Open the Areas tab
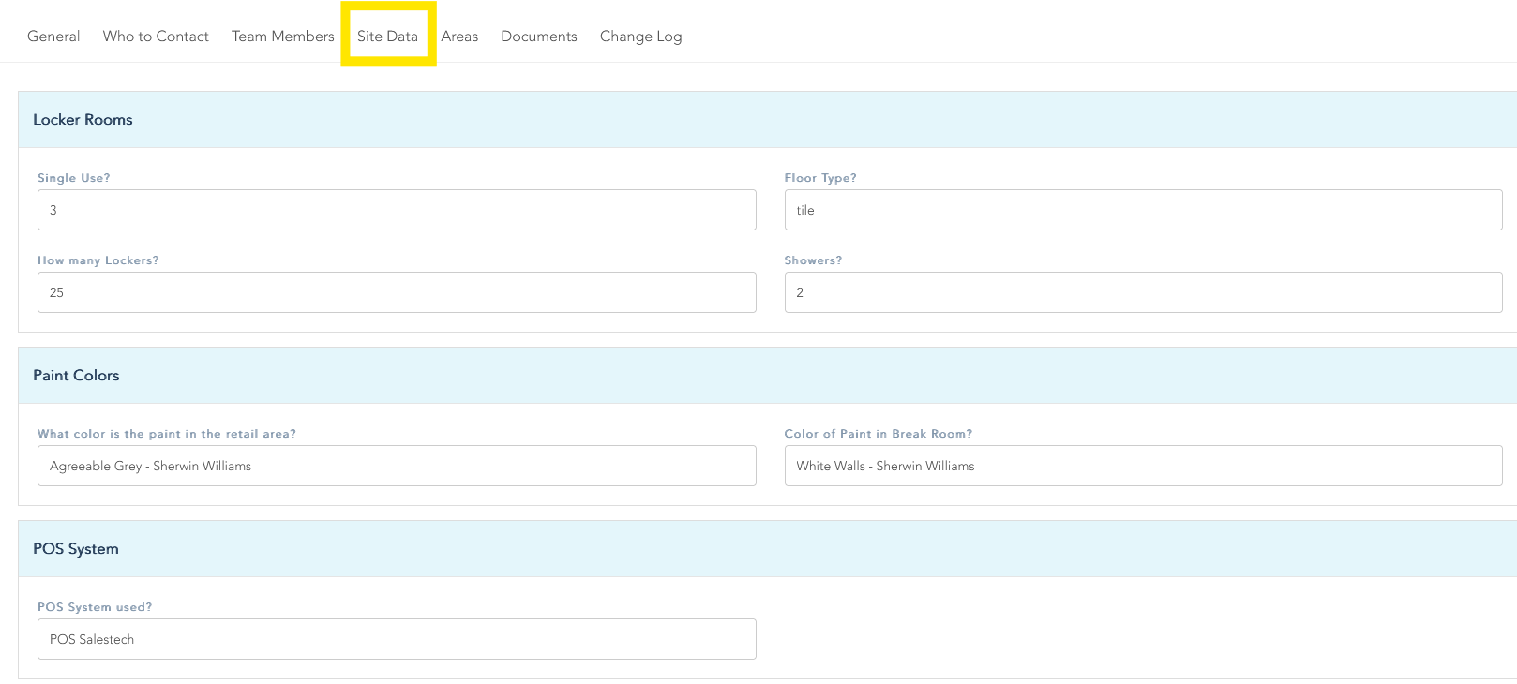The image size is (1517, 684). [x=459, y=37]
